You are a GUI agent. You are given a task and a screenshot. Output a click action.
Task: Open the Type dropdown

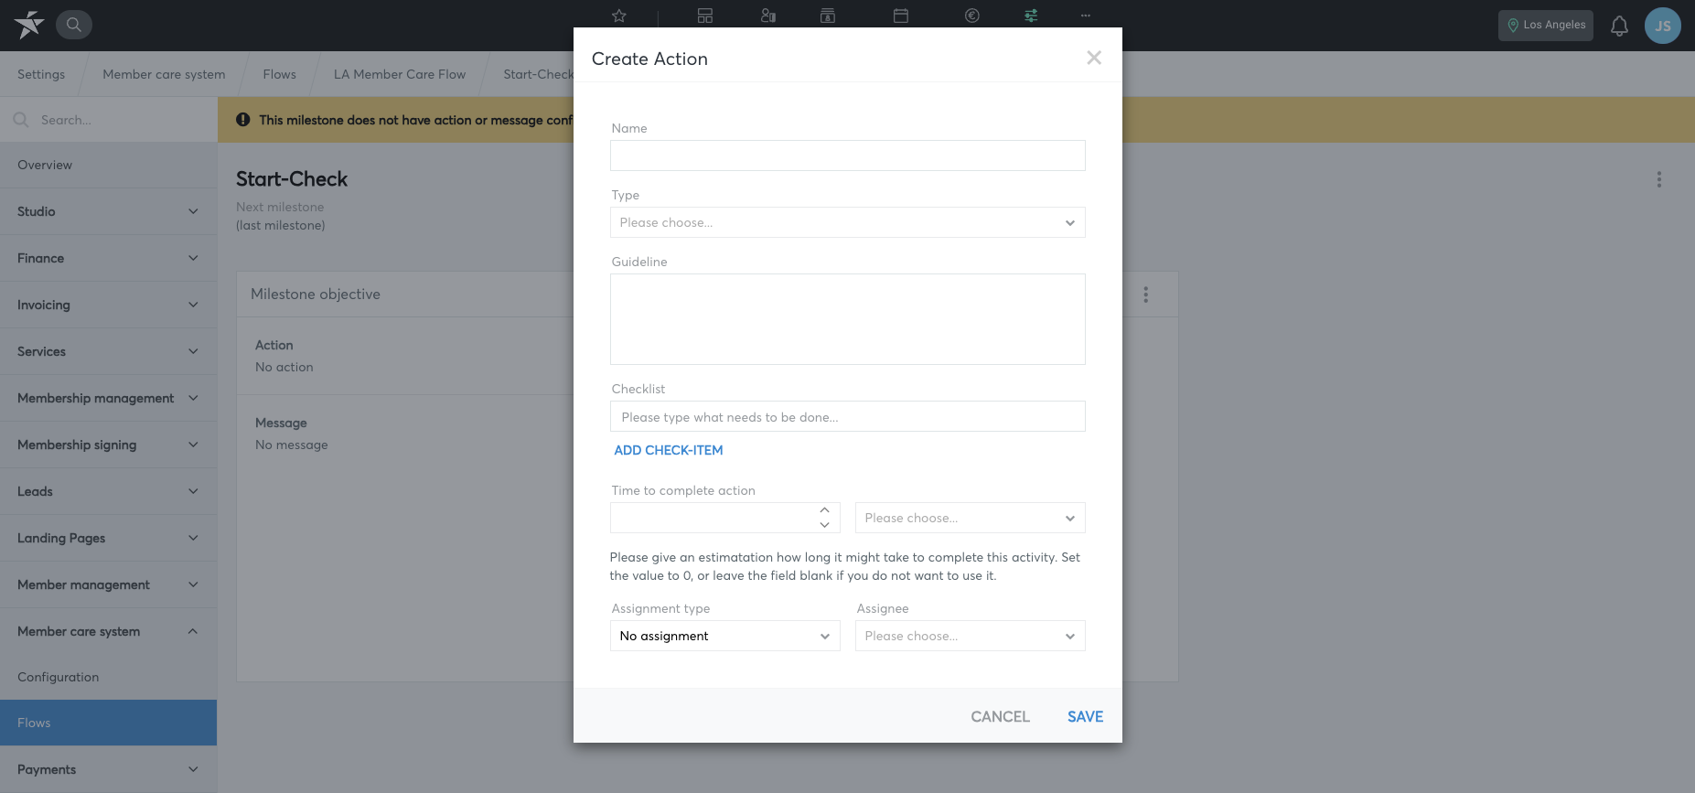click(848, 222)
